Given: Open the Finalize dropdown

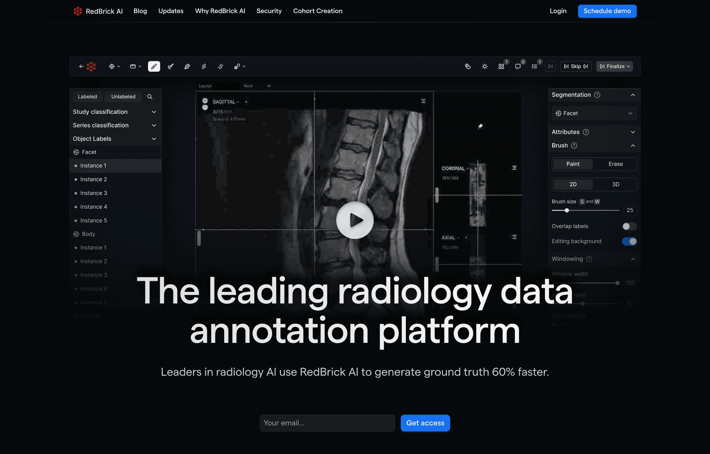Looking at the screenshot, I should pos(614,66).
